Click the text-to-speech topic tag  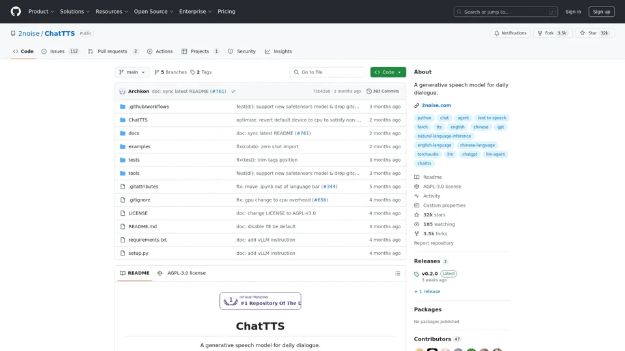click(x=492, y=118)
